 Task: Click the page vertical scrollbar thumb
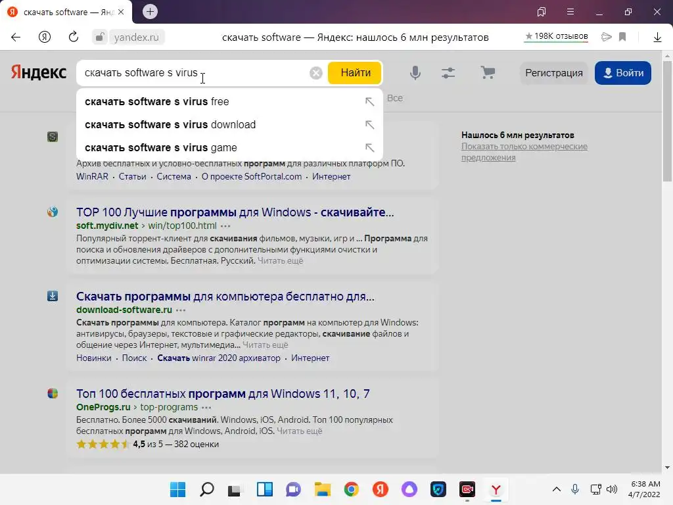(667, 121)
